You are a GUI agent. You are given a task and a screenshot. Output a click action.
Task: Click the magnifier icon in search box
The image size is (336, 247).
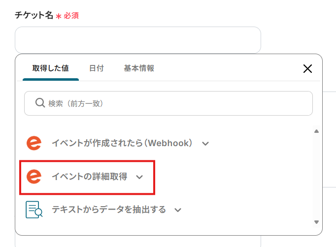pos(40,103)
